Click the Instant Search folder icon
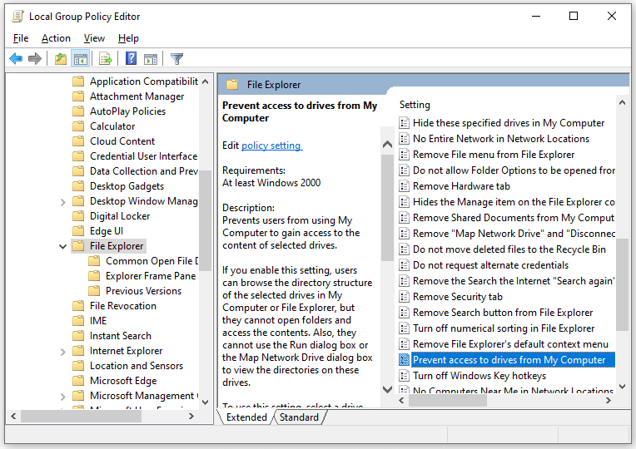The height and width of the screenshot is (449, 636). click(78, 336)
